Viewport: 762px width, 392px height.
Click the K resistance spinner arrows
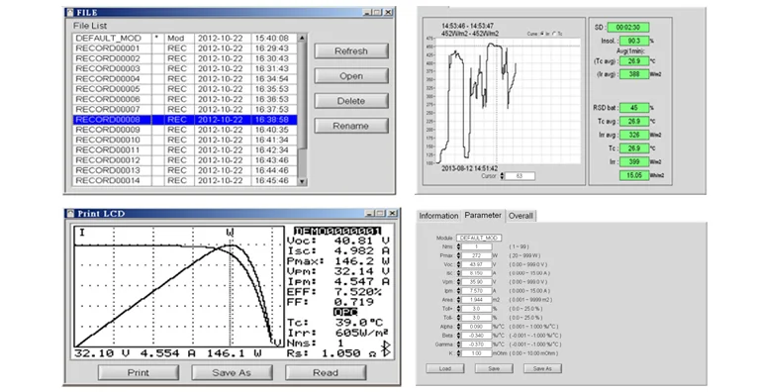click(x=458, y=353)
